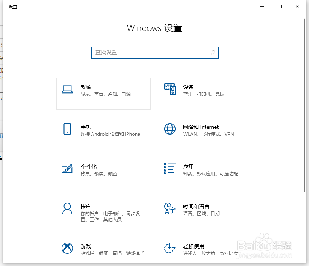Select the 网络和 Internet title

201,127
